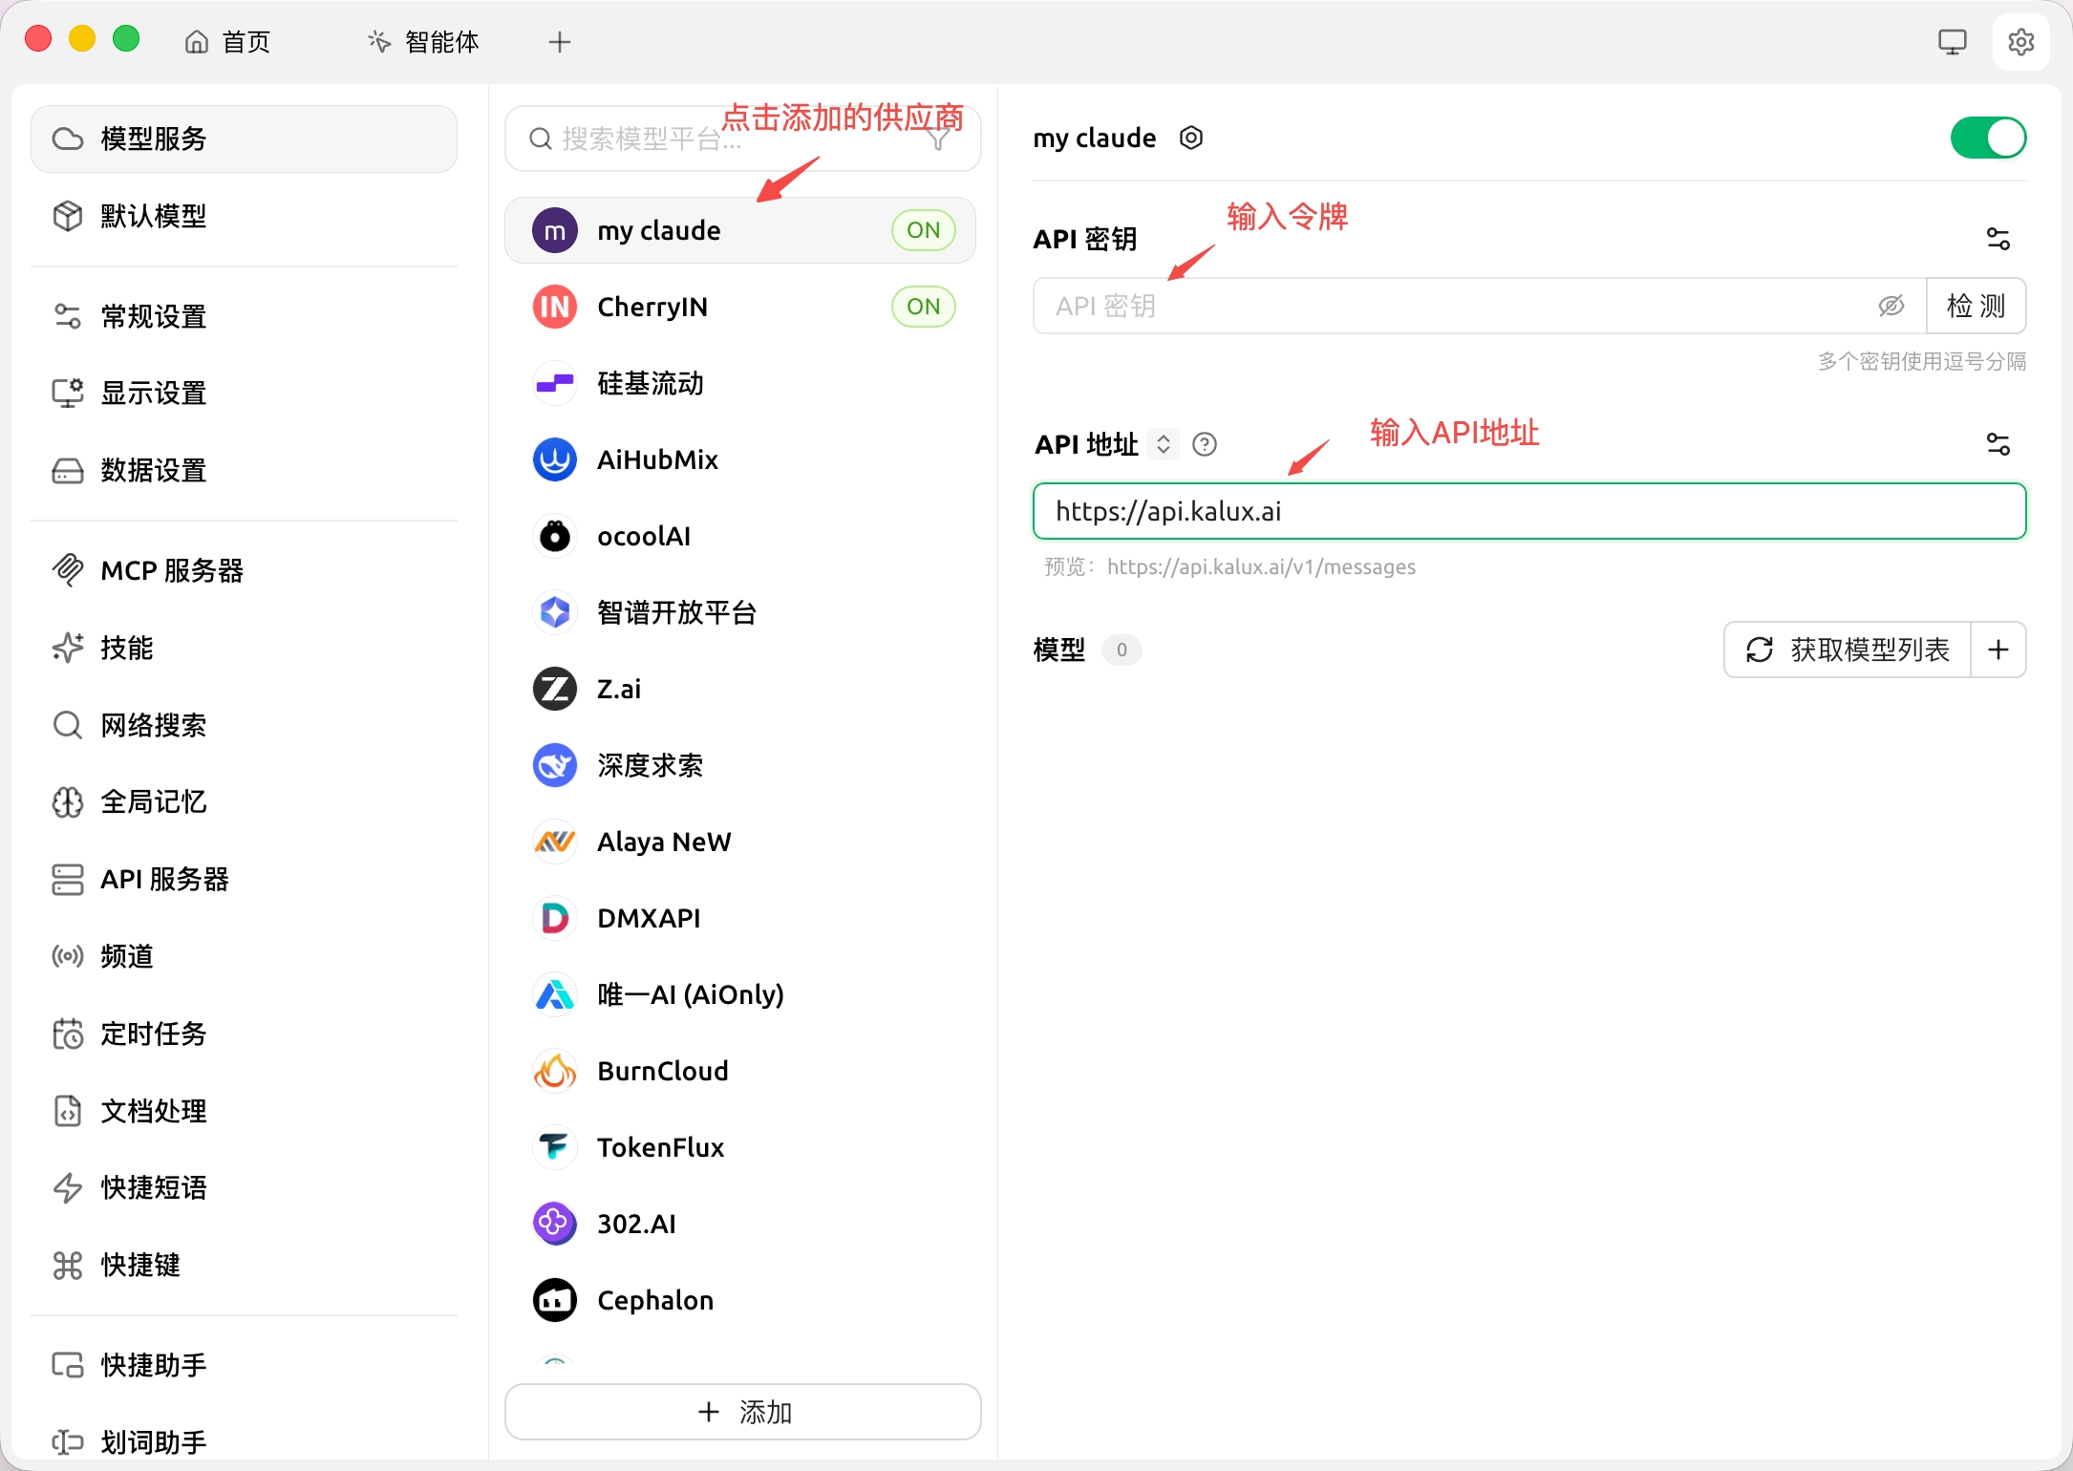
Task: Open provider settings gear next to my claude title
Action: coord(1190,139)
